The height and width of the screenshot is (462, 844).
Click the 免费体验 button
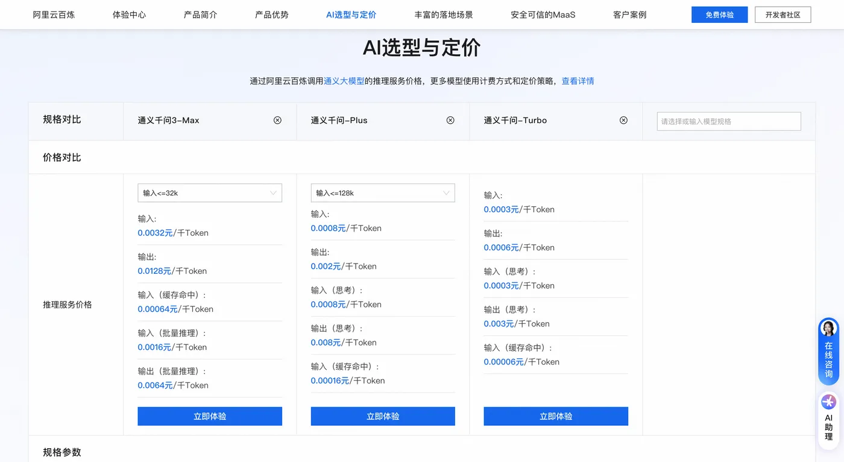tap(719, 14)
